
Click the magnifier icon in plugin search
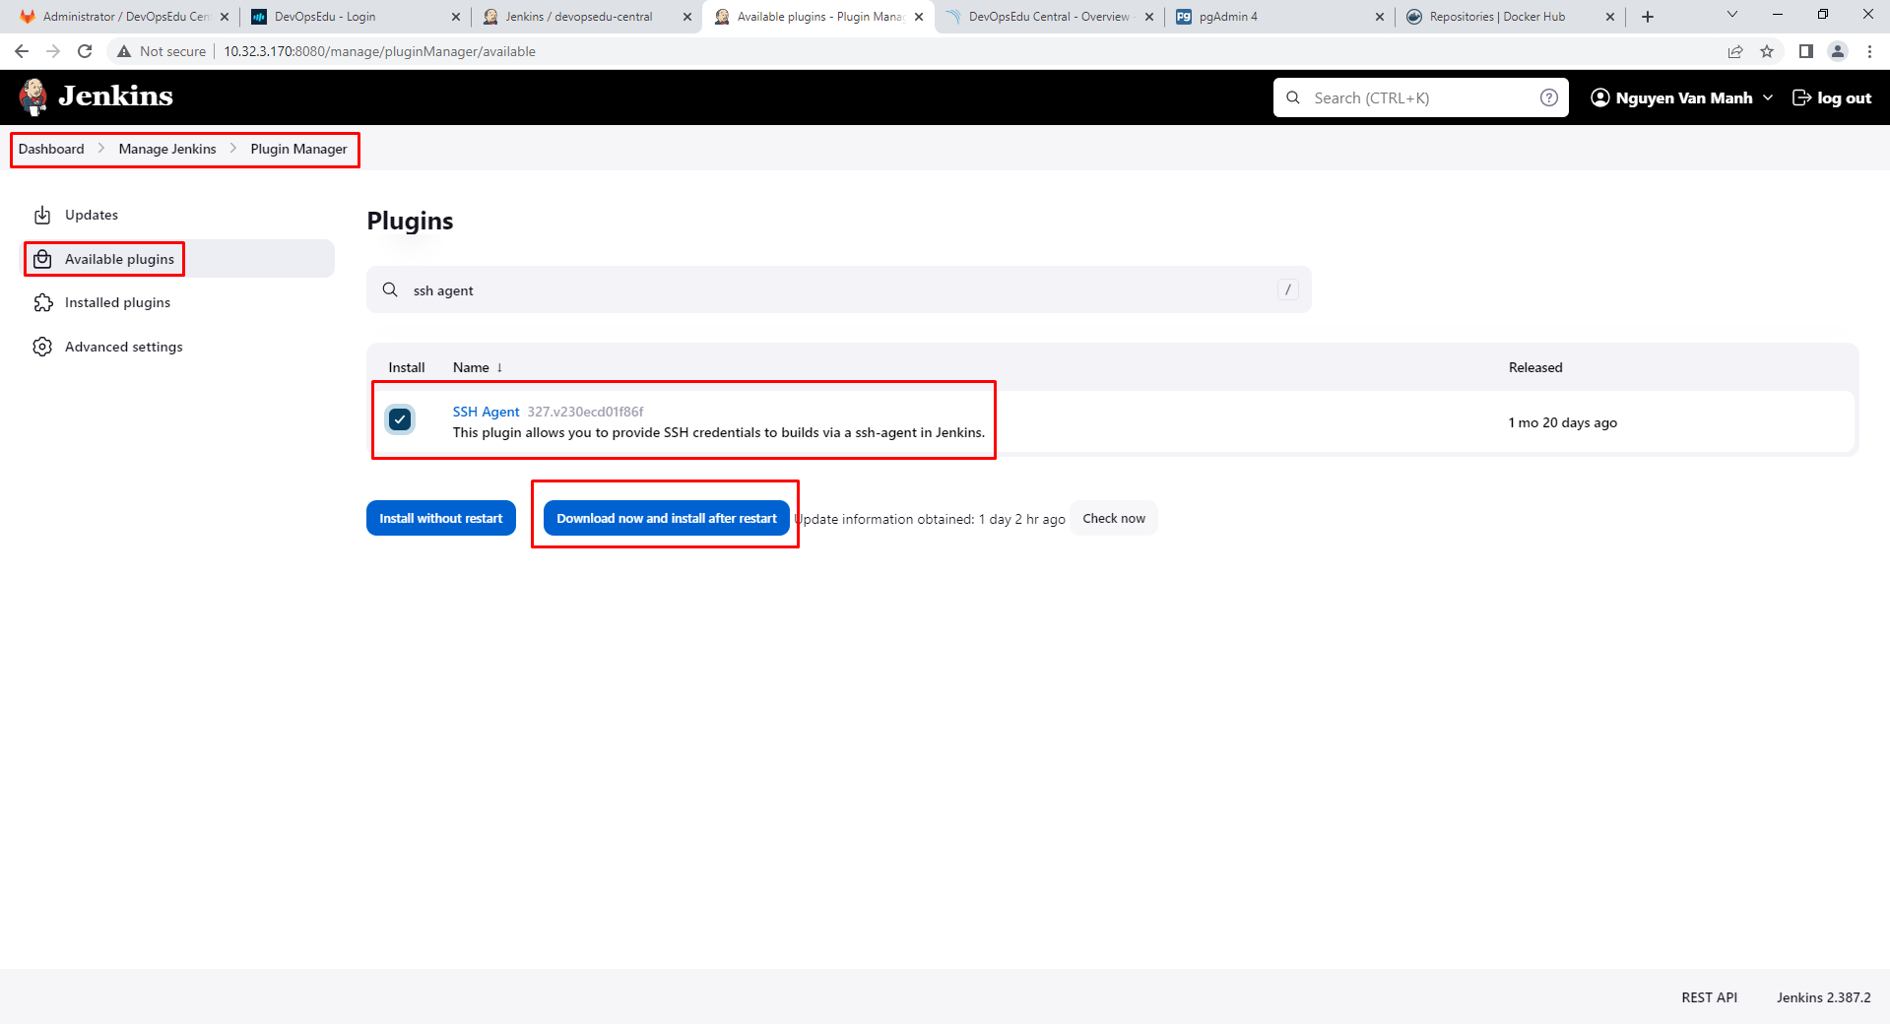coord(390,289)
